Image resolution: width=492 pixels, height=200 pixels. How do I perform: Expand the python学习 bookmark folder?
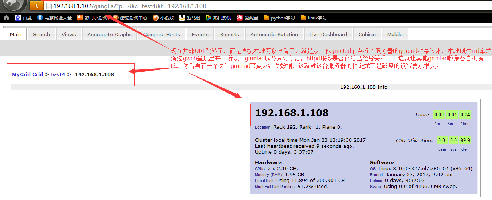coord(279,18)
